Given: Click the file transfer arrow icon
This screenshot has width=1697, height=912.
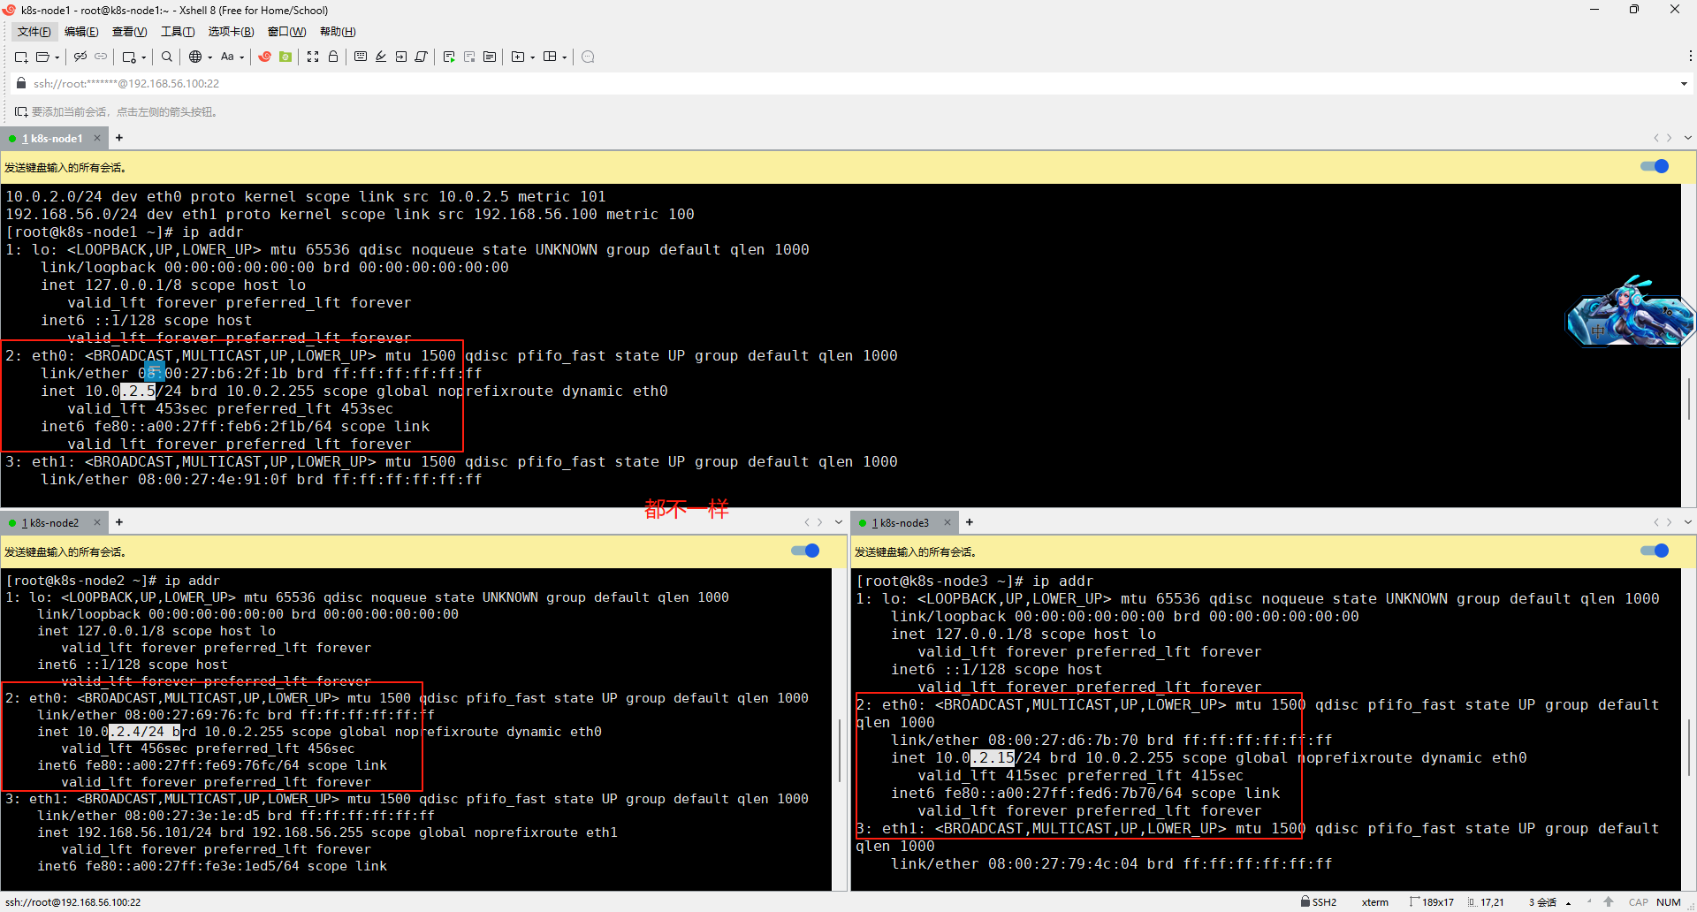Looking at the screenshot, I should [401, 57].
